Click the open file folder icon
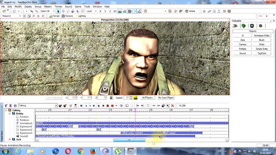 [x=4, y=11]
